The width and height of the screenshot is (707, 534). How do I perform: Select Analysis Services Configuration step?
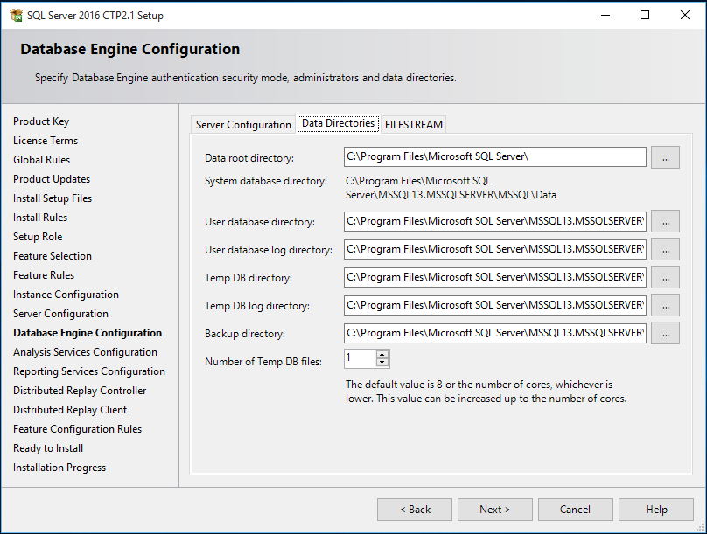point(85,352)
